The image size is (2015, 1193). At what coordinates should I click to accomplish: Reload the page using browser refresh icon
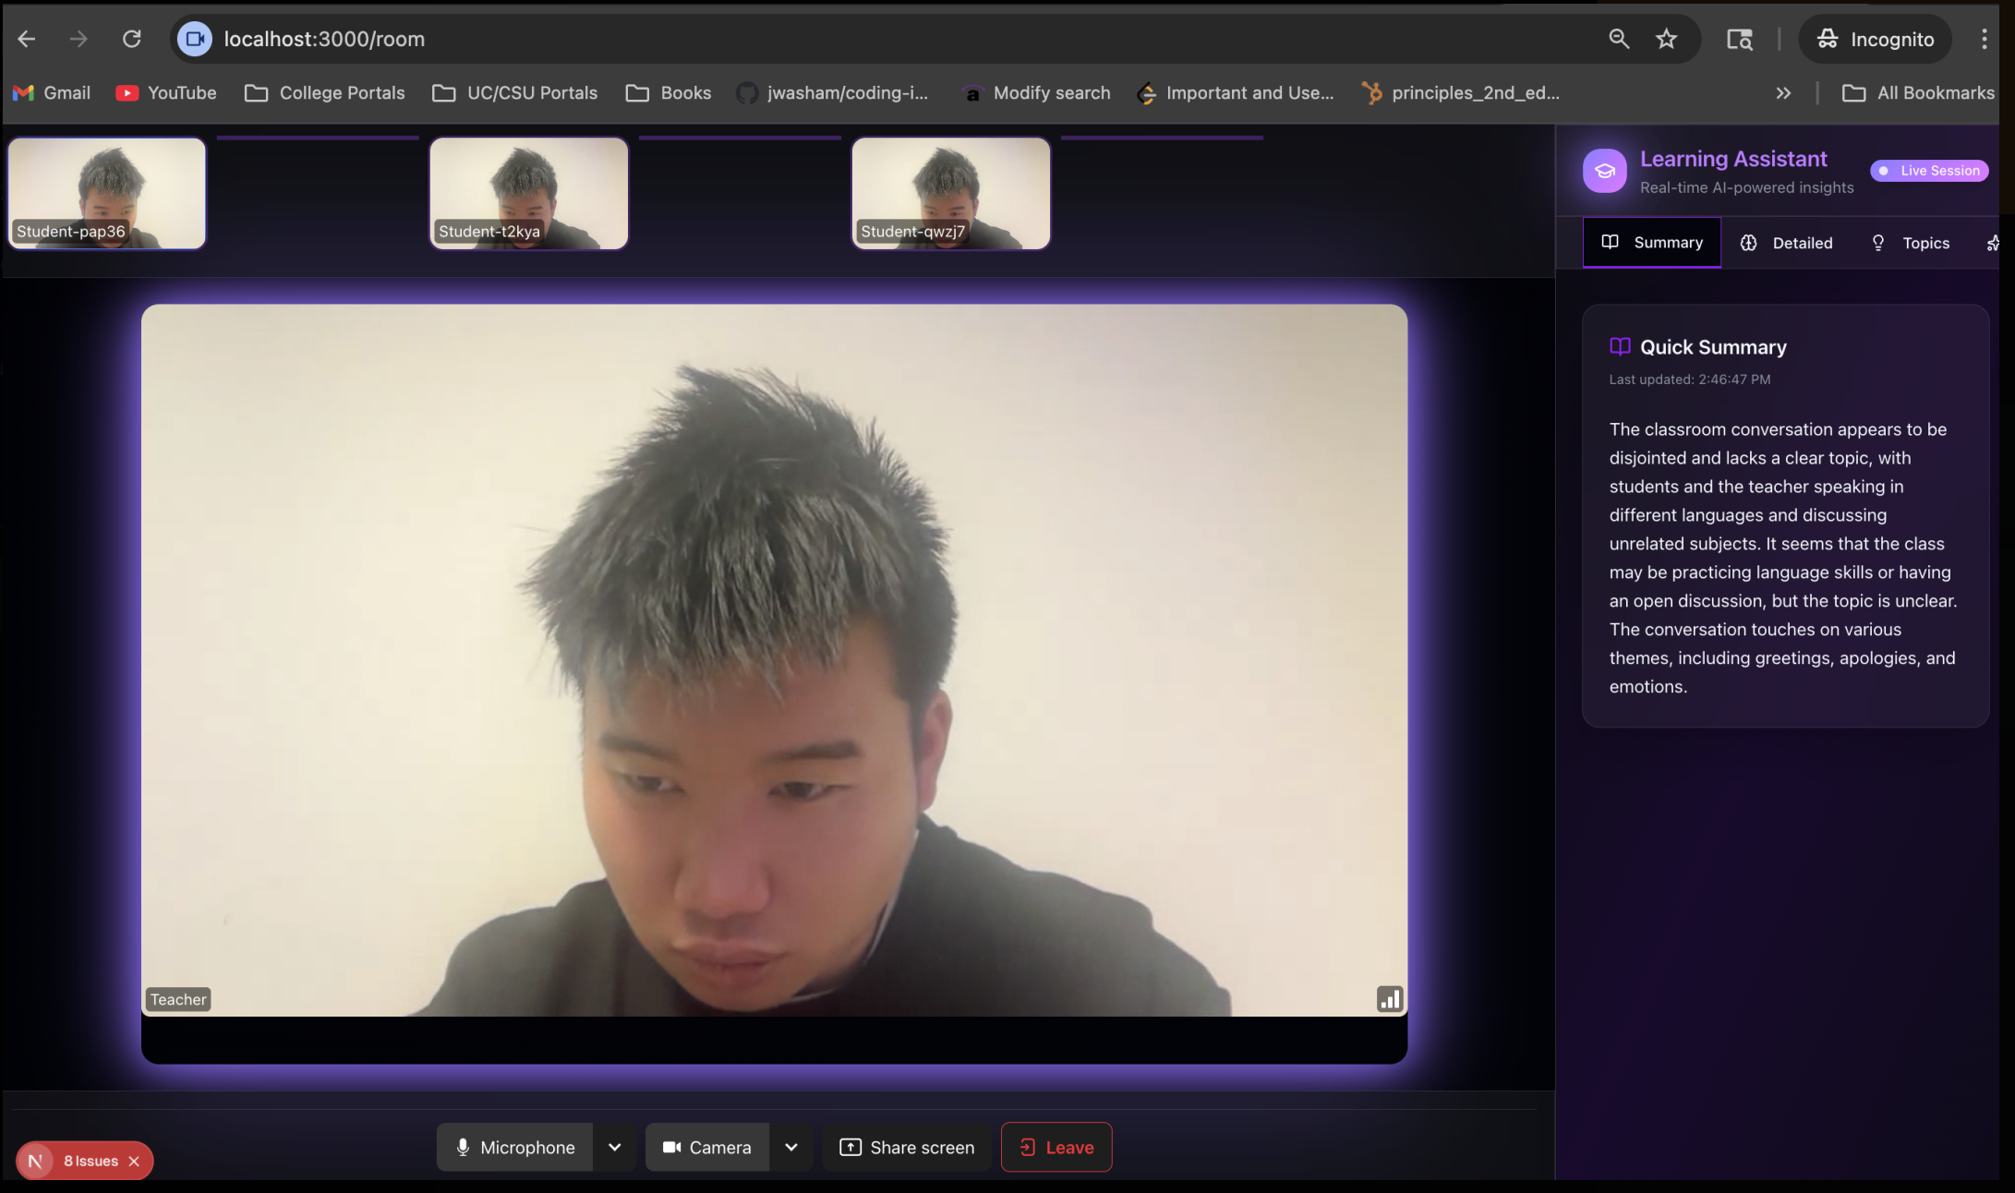[132, 39]
